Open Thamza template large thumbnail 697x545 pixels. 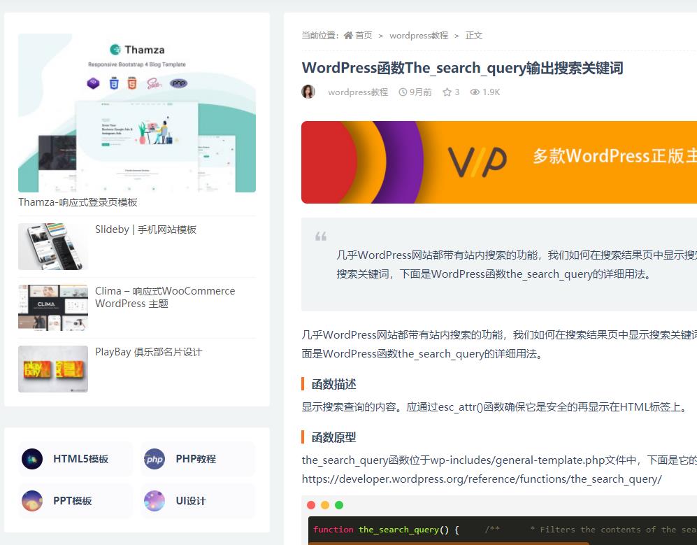[x=137, y=113]
